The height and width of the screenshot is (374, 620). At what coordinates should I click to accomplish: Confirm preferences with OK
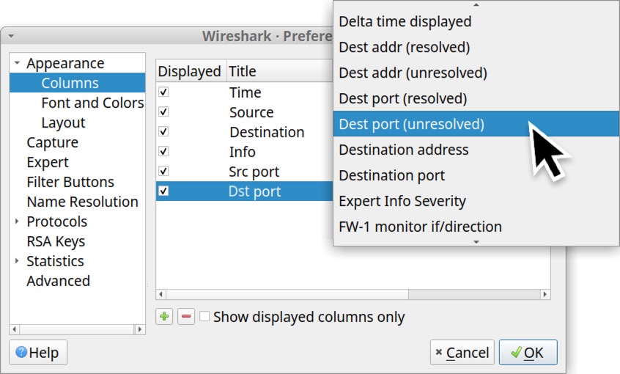[x=528, y=352]
